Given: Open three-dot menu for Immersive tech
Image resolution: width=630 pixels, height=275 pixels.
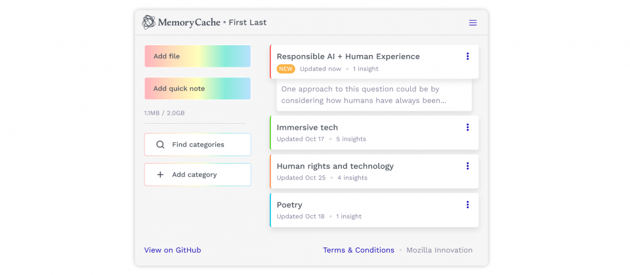Looking at the screenshot, I should 467,127.
